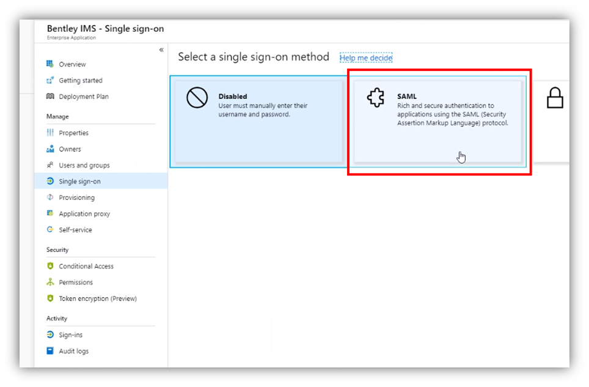
Task: Click the Deployment Plan book icon
Action: tap(50, 96)
